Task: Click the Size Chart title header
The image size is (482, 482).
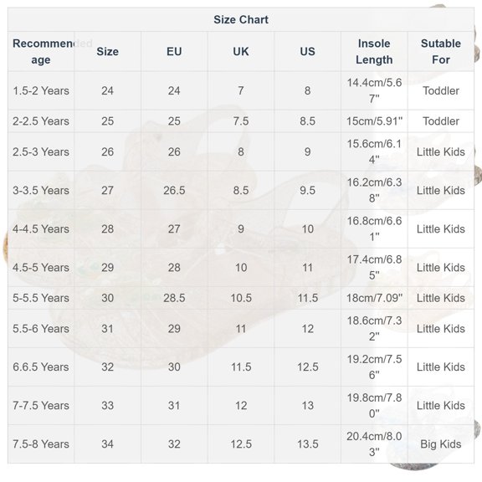Action: pos(241,20)
